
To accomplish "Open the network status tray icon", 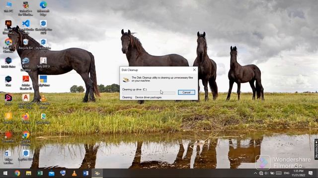I will [x=261, y=173].
